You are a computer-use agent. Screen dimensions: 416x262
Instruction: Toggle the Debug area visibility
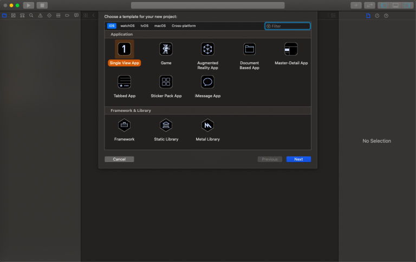pyautogui.click(x=395, y=5)
